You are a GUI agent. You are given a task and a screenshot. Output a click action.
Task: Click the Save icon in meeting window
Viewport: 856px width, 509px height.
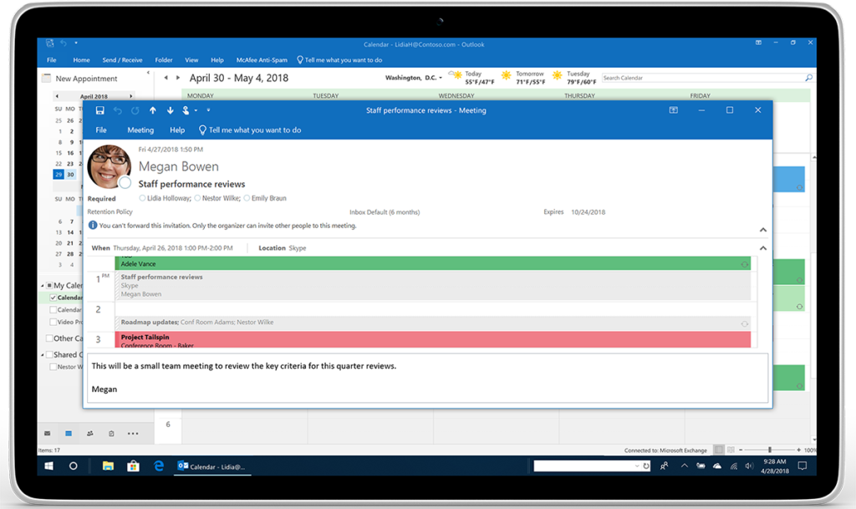click(100, 110)
